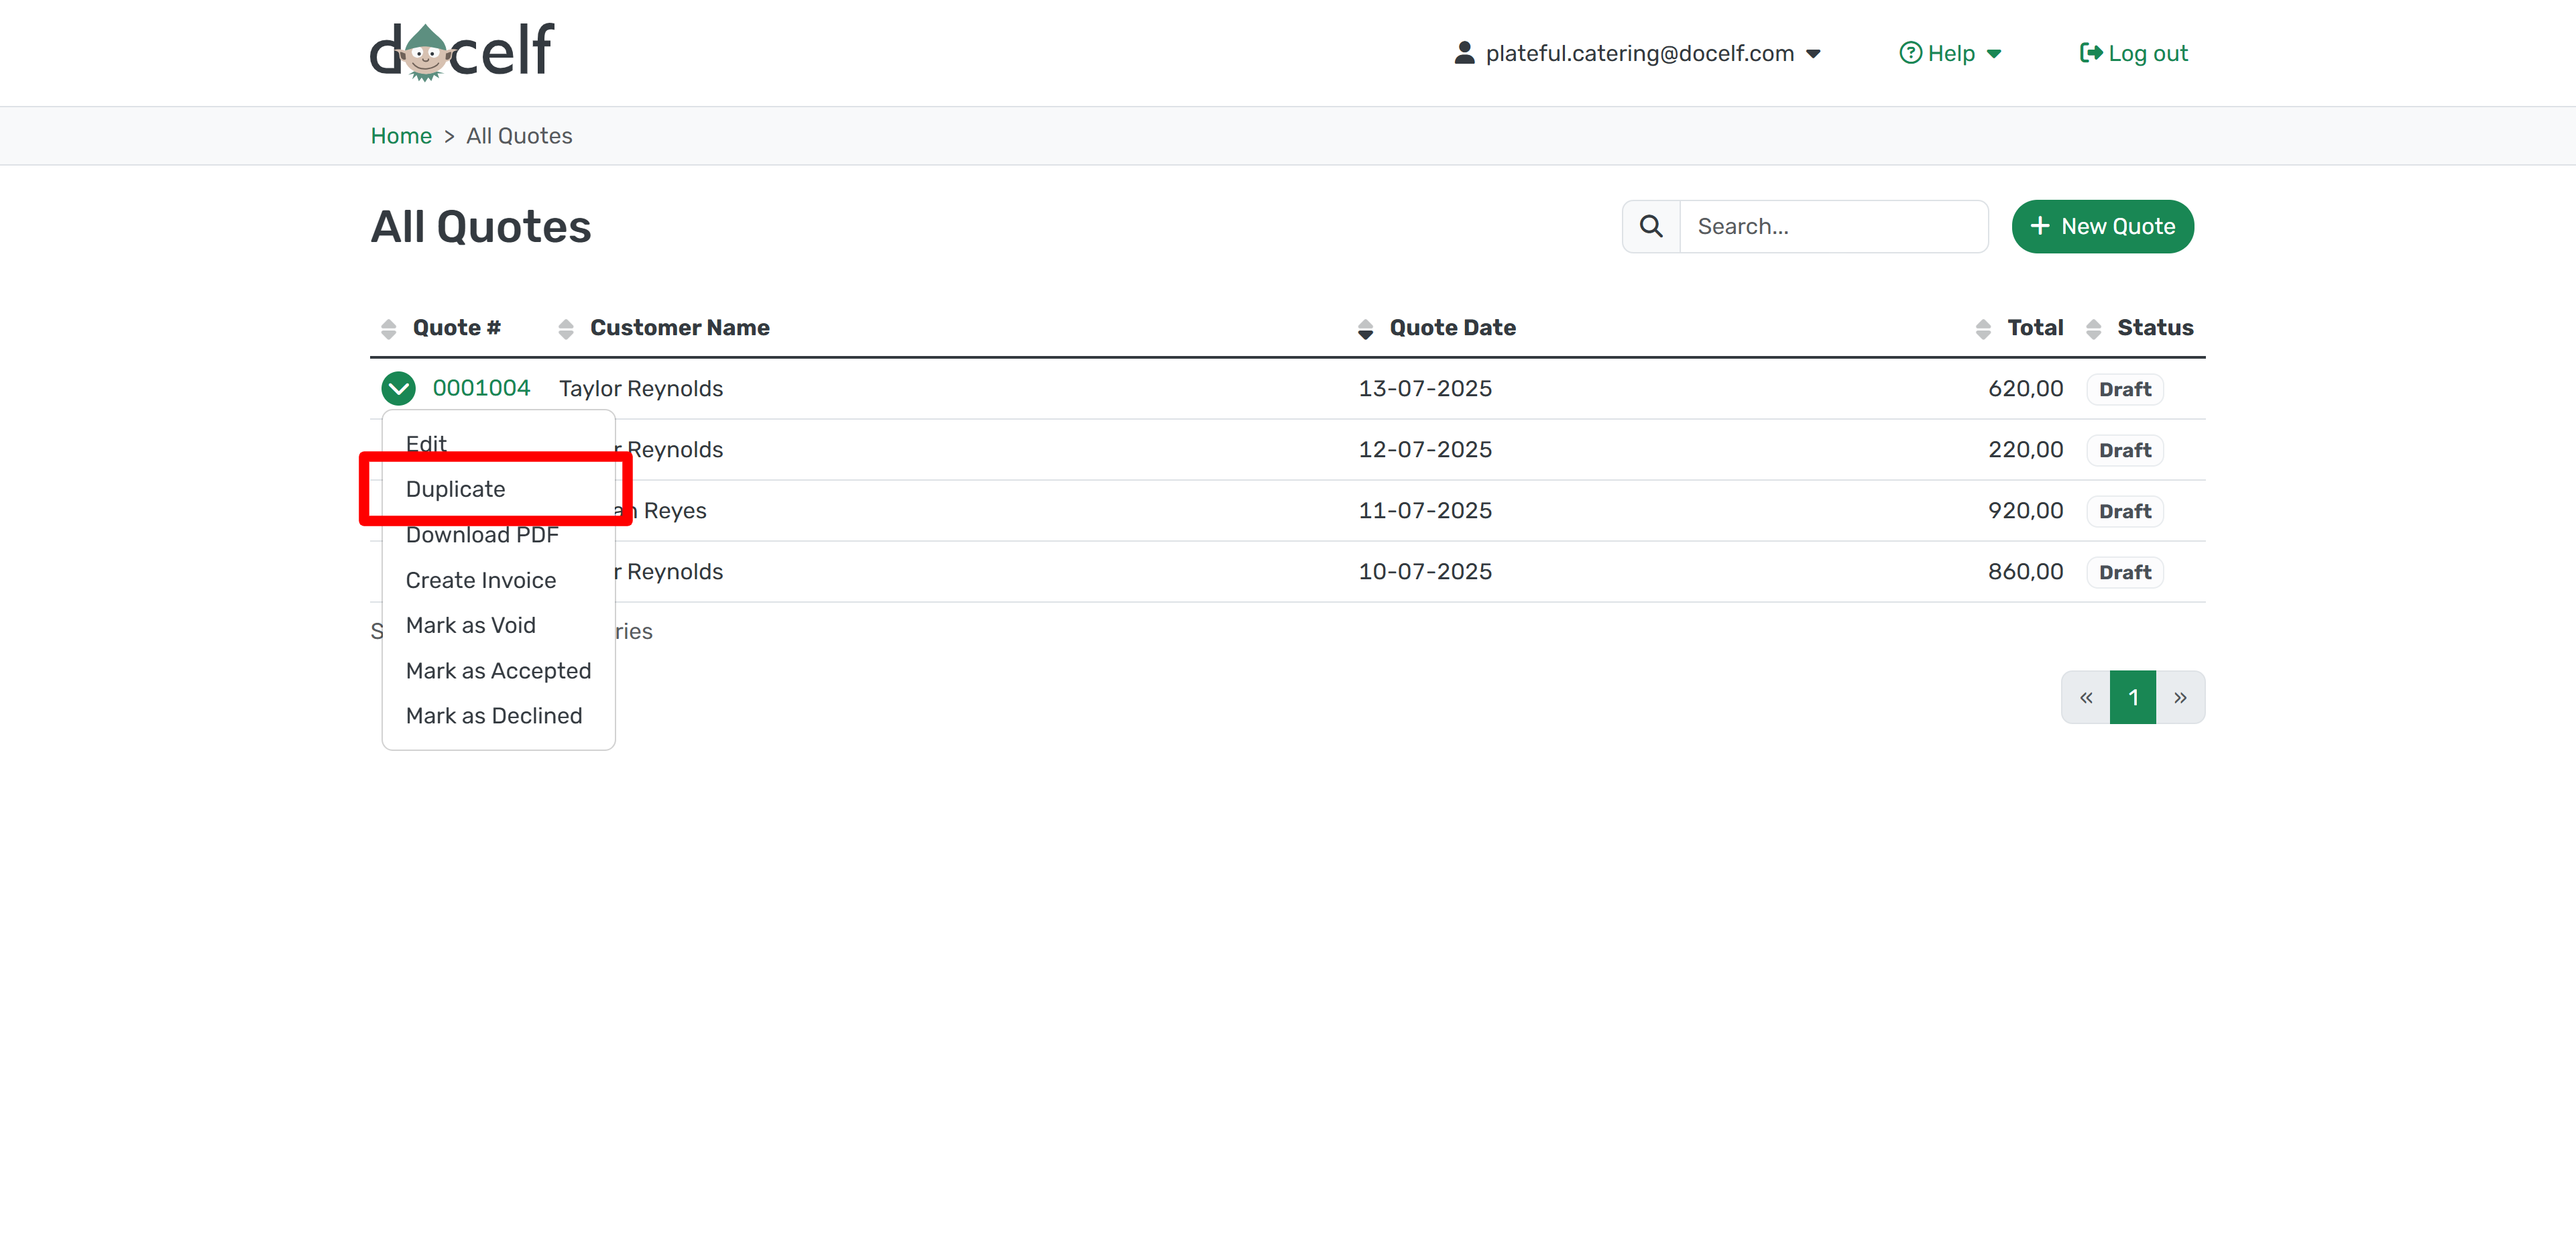The height and width of the screenshot is (1245, 2576).
Task: Go to Home in breadcrumb
Action: [401, 136]
